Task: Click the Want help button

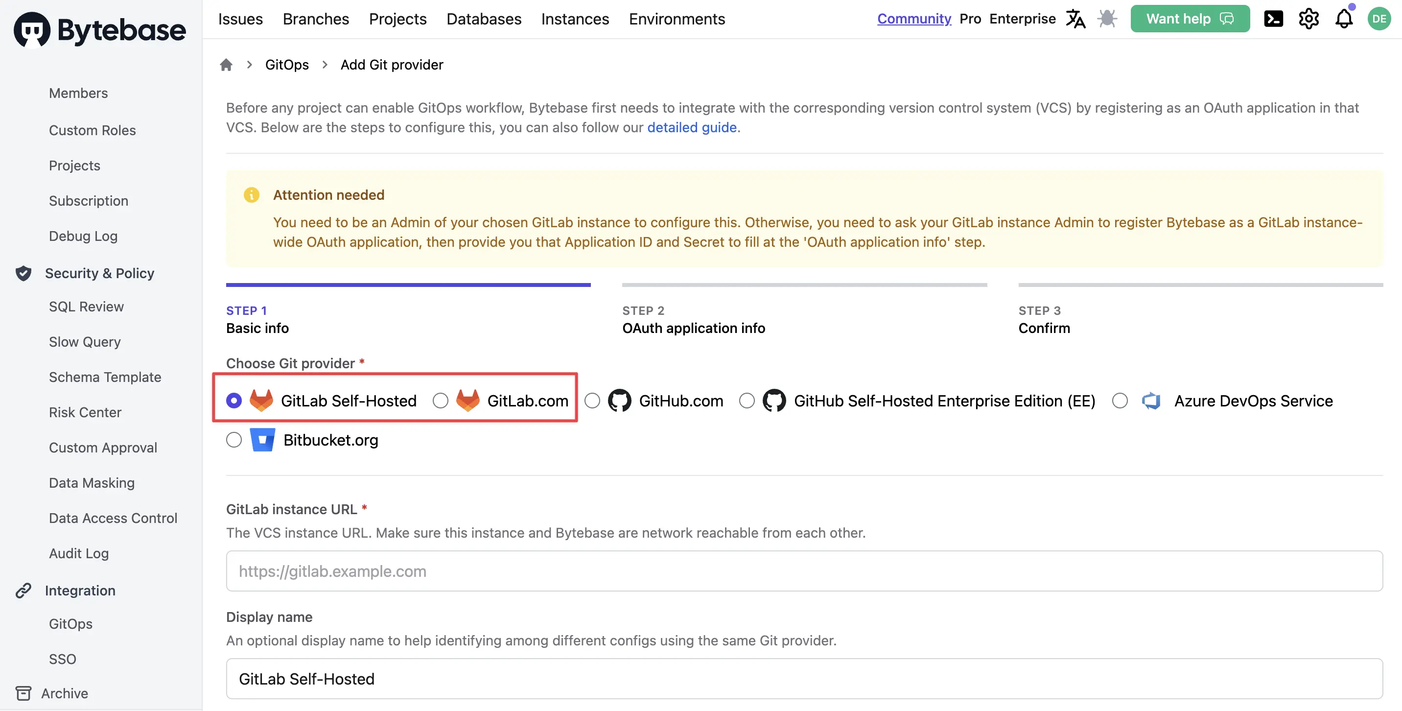Action: coord(1190,19)
